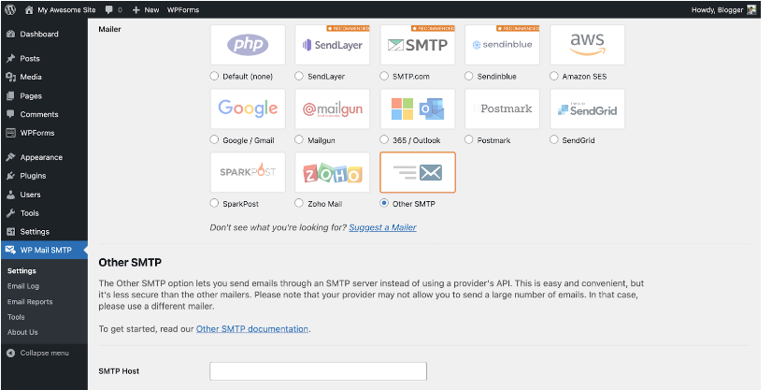Select the 365 / Outlook logo tile
Screen dimensions: 772x390
point(417,109)
